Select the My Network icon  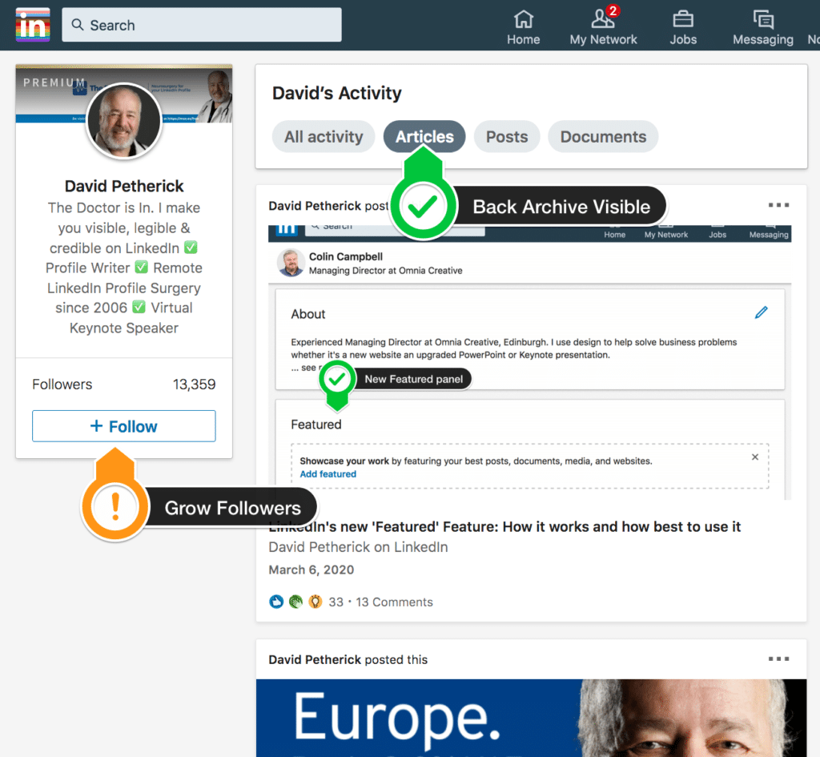point(603,20)
